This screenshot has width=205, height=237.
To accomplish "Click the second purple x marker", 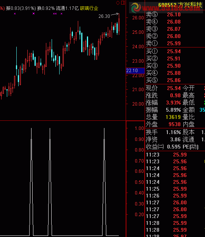I will (33, 13).
